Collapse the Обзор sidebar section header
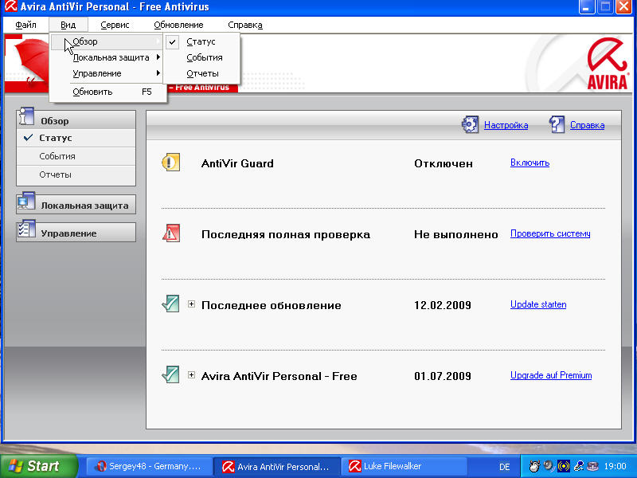 [76, 121]
